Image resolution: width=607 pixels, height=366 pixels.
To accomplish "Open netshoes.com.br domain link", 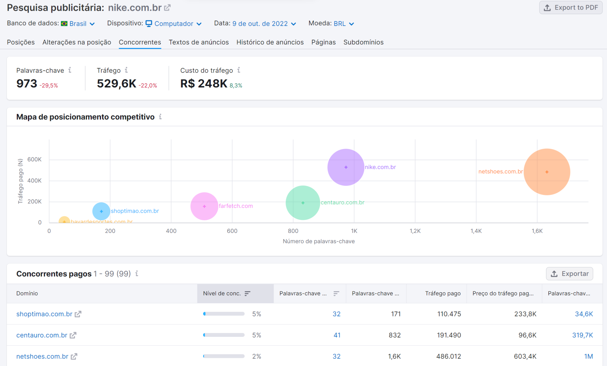I will pos(42,356).
